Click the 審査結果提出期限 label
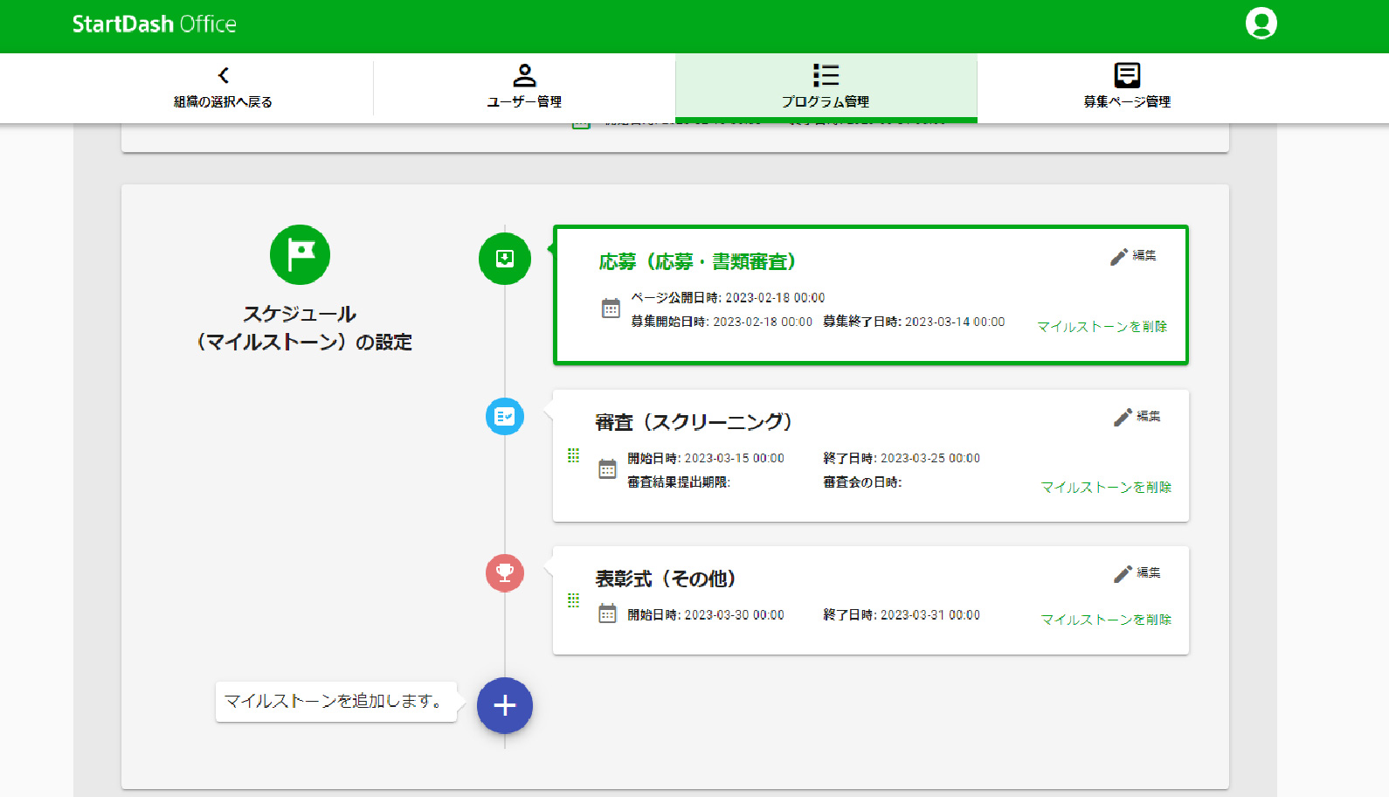The width and height of the screenshot is (1389, 797). click(679, 482)
